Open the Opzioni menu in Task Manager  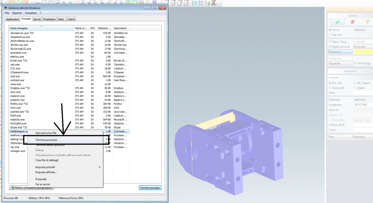click(x=17, y=13)
